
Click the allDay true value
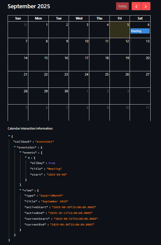(x=52, y=163)
